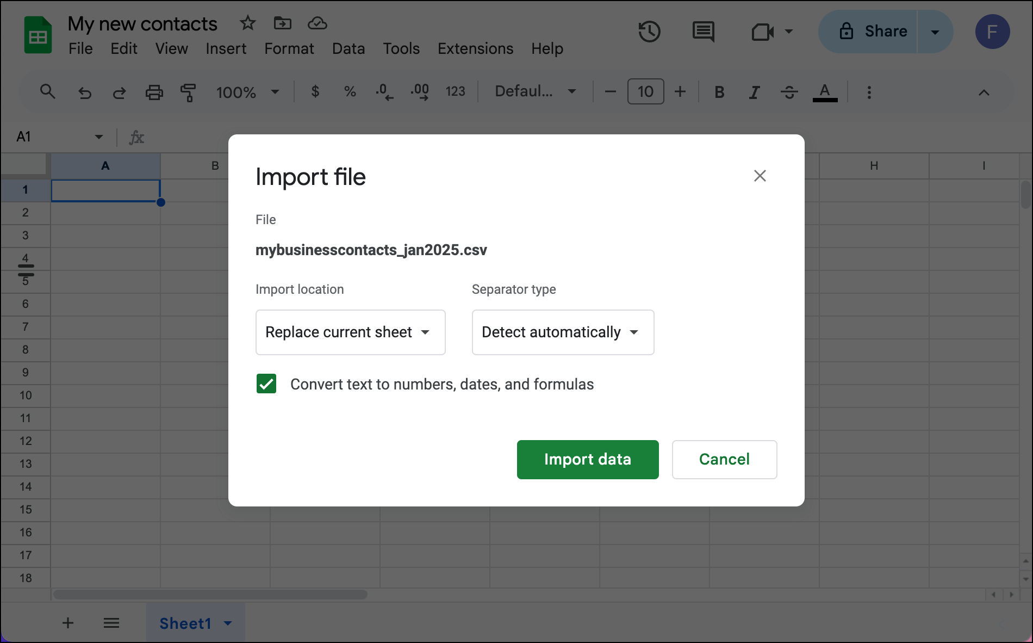Click the print icon in toolbar

[x=154, y=92]
